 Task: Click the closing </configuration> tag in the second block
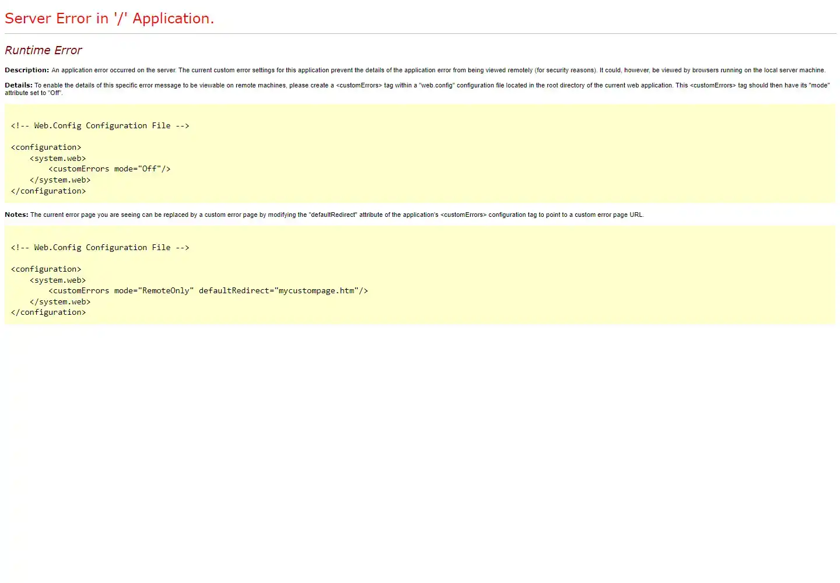click(x=48, y=312)
